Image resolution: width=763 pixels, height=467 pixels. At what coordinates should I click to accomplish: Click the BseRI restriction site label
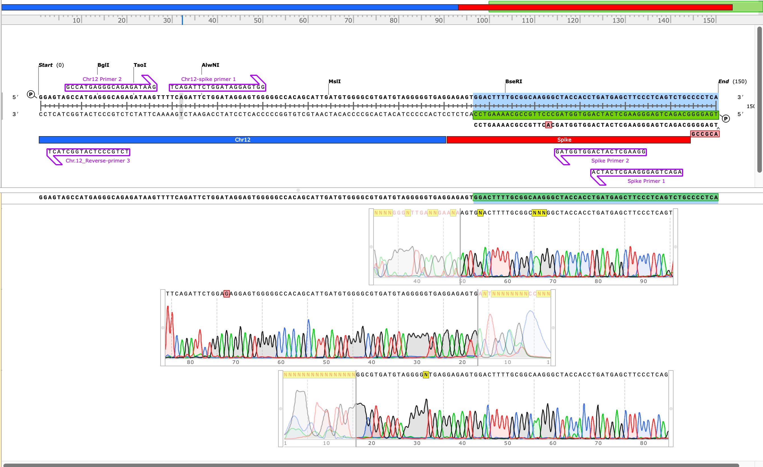coord(513,82)
